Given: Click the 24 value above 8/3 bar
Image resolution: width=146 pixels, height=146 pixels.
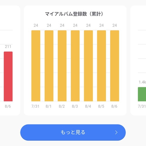Looking at the screenshot, I should 75,25.
